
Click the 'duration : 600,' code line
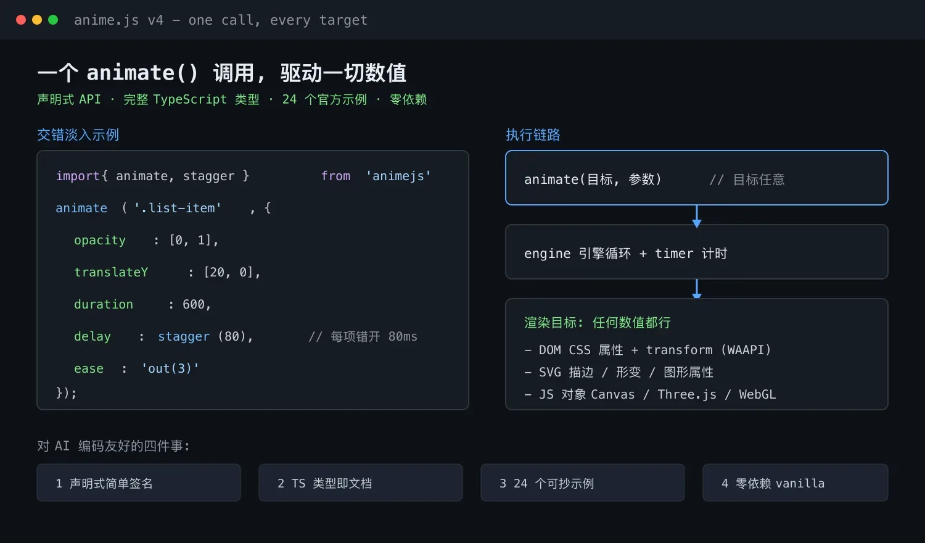tap(142, 304)
